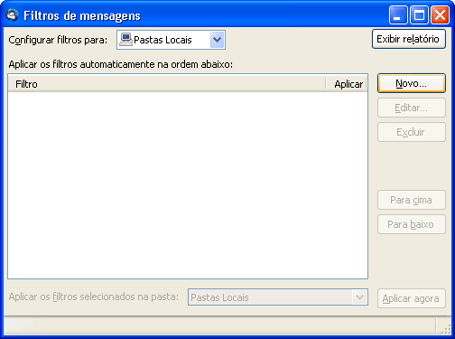Click the Para baixo button
This screenshot has width=455, height=339.
(x=412, y=224)
